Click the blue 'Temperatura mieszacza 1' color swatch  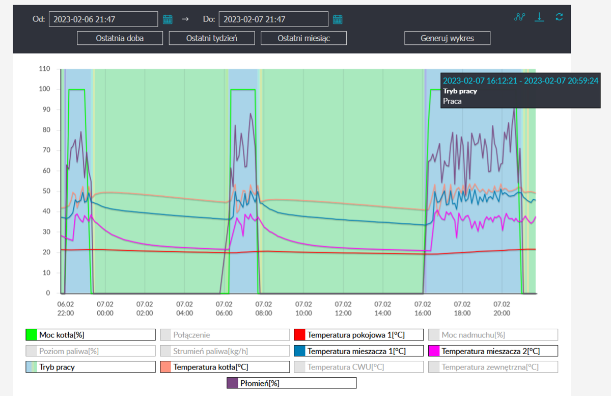(x=299, y=351)
